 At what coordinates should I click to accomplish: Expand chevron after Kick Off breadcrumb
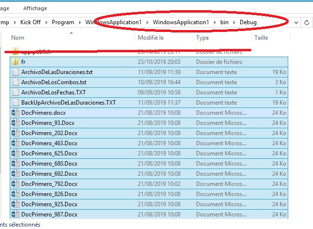[46, 22]
